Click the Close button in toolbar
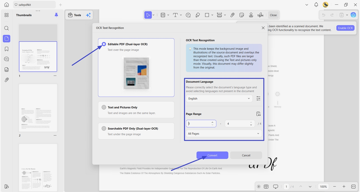Image resolution: width=360 pixels, height=192 pixels. pyautogui.click(x=273, y=15)
